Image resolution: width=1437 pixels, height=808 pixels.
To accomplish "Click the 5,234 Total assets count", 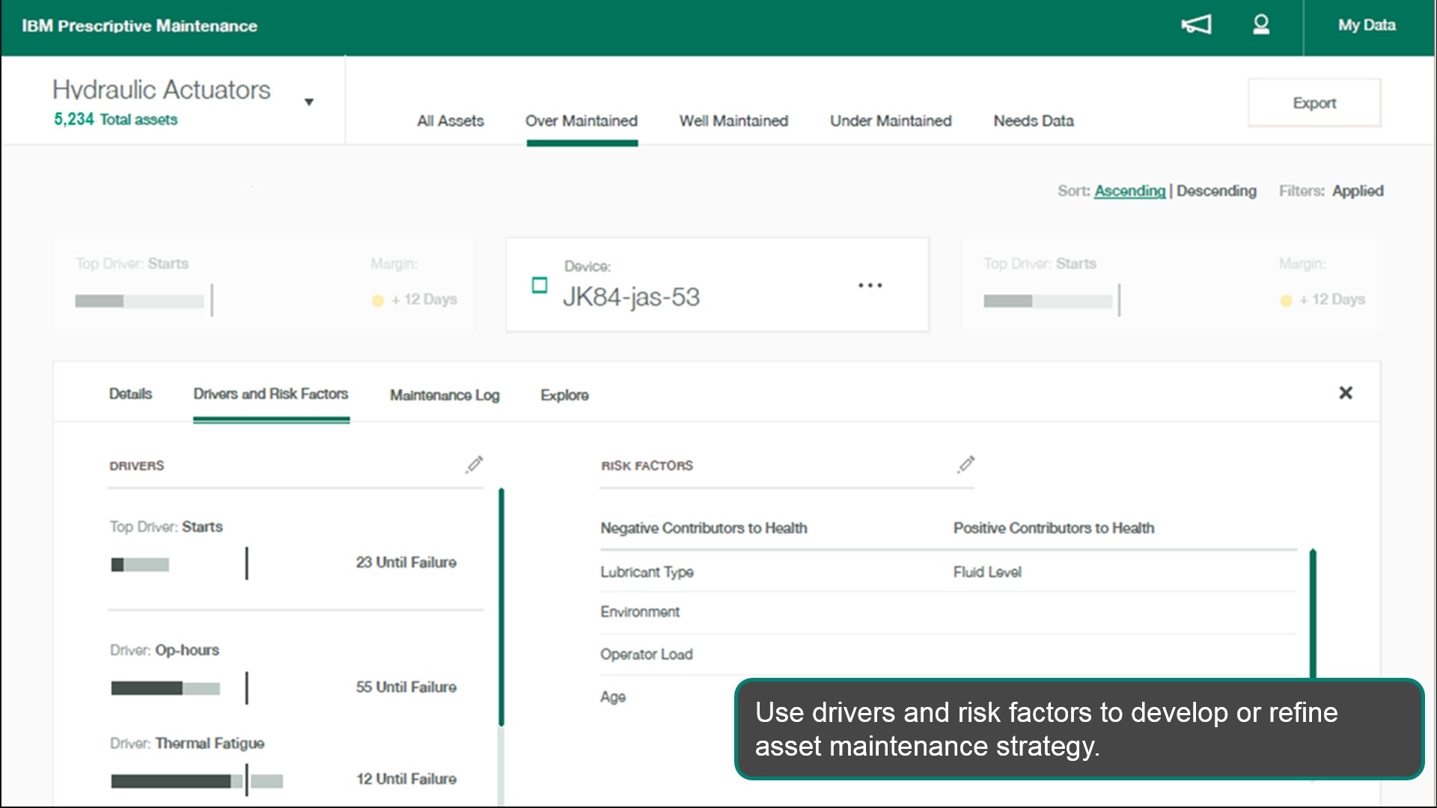I will [x=115, y=119].
